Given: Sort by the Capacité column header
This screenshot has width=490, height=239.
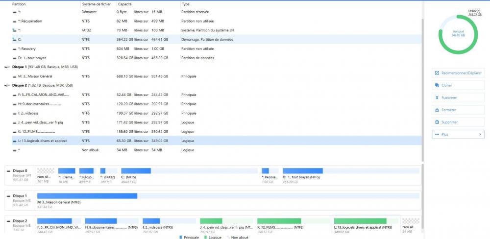Looking at the screenshot, I should [124, 4].
